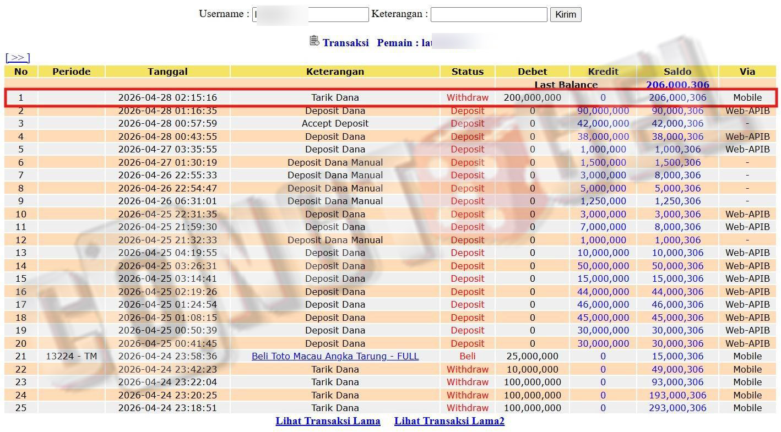
Task: Click the 93,000,306 saldo value
Action: (x=677, y=382)
